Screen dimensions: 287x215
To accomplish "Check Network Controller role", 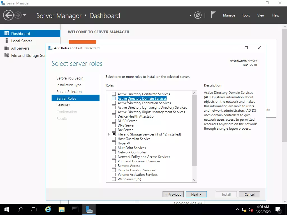I will pyautogui.click(x=114, y=152).
